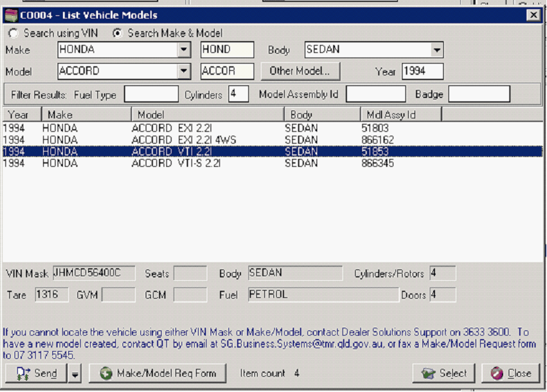
Task: Click the VIN Mask field JHMCD56400C
Action: coord(94,273)
